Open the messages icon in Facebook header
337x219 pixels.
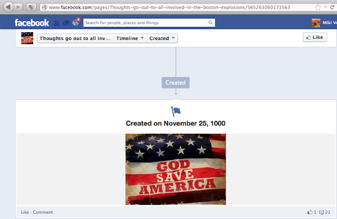[x=66, y=23]
